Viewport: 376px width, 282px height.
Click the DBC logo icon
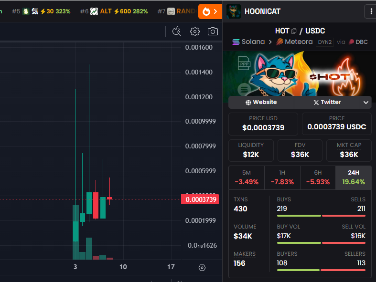(351, 42)
